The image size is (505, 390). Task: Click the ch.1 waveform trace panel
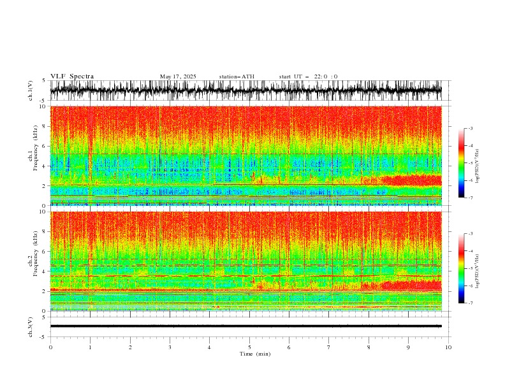click(245, 90)
